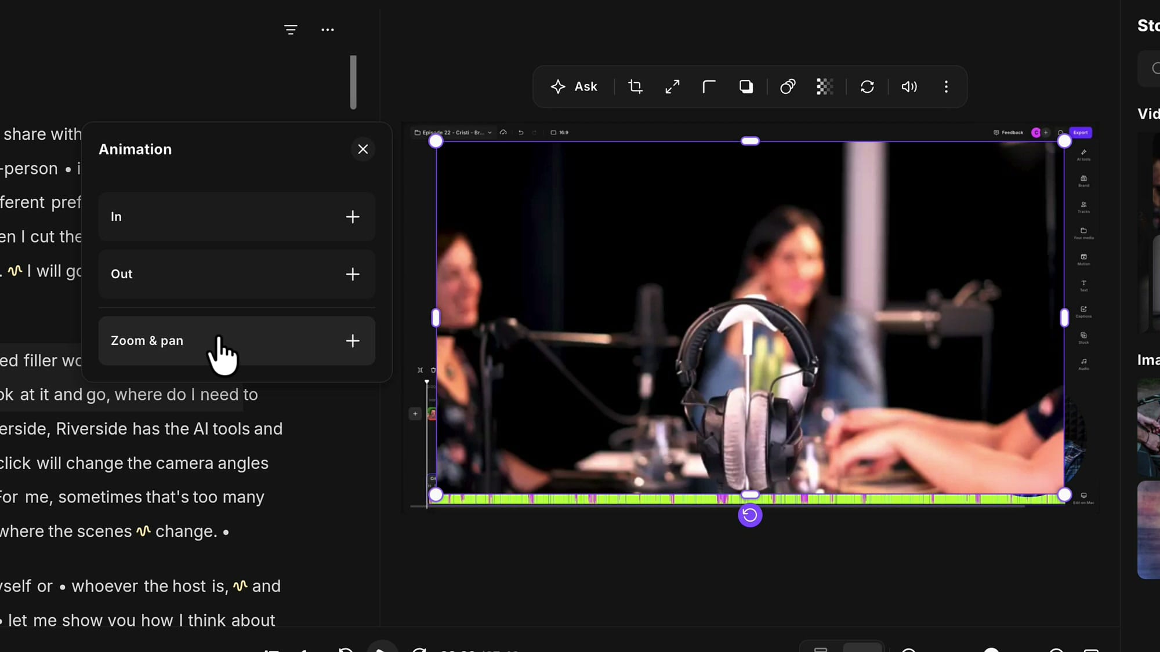Click the top-left corner handle of the selection
Image resolution: width=1160 pixels, height=652 pixels.
pyautogui.click(x=436, y=141)
